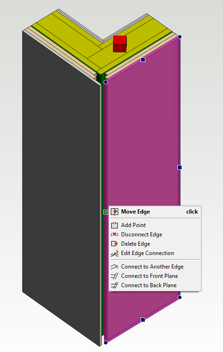
Task: Click blue corner point at panel's top-left
Action: 106,82
